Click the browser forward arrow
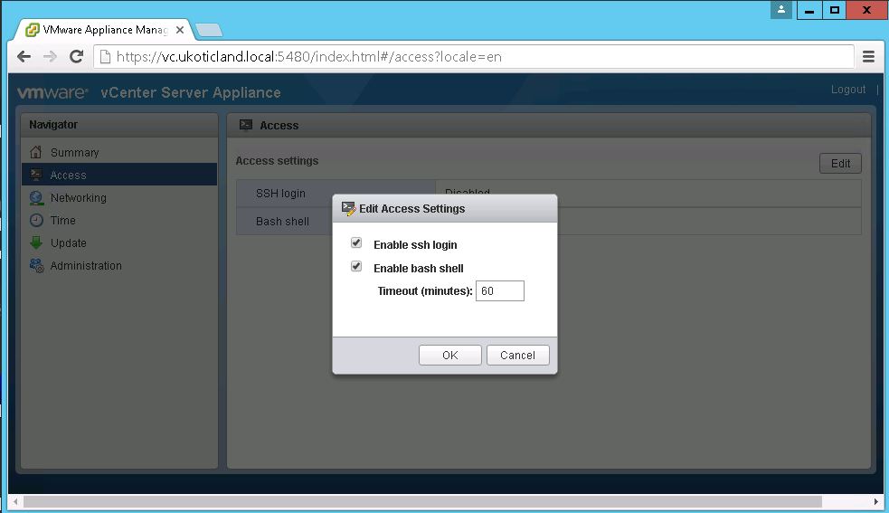This screenshot has width=889, height=513. 50,56
